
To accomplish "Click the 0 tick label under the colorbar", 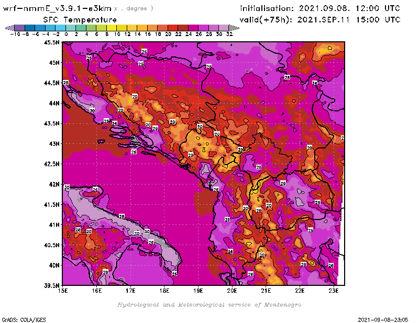I will (x=66, y=34).
